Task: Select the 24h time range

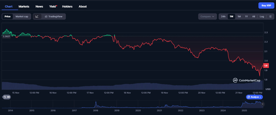Action: 223,16
